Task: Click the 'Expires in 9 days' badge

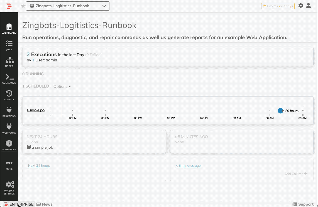Action: [278, 6]
